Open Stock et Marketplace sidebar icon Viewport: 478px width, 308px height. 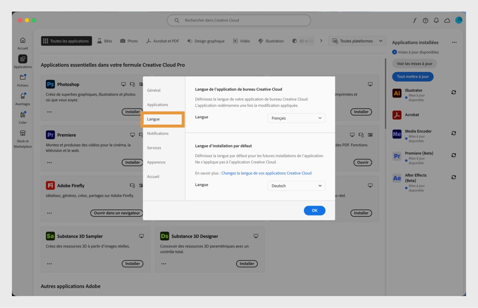click(23, 133)
